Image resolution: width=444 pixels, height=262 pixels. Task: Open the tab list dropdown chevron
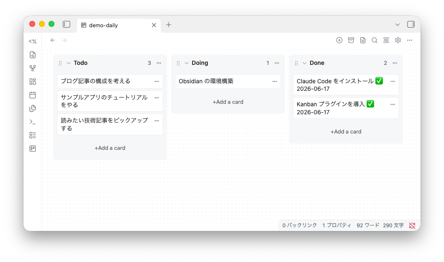[398, 25]
